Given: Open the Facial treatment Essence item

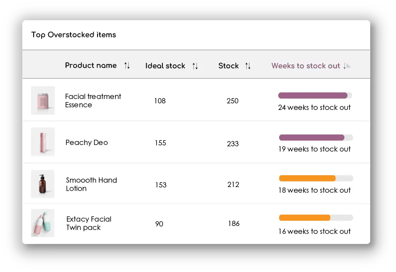Looking at the screenshot, I should pos(93,101).
